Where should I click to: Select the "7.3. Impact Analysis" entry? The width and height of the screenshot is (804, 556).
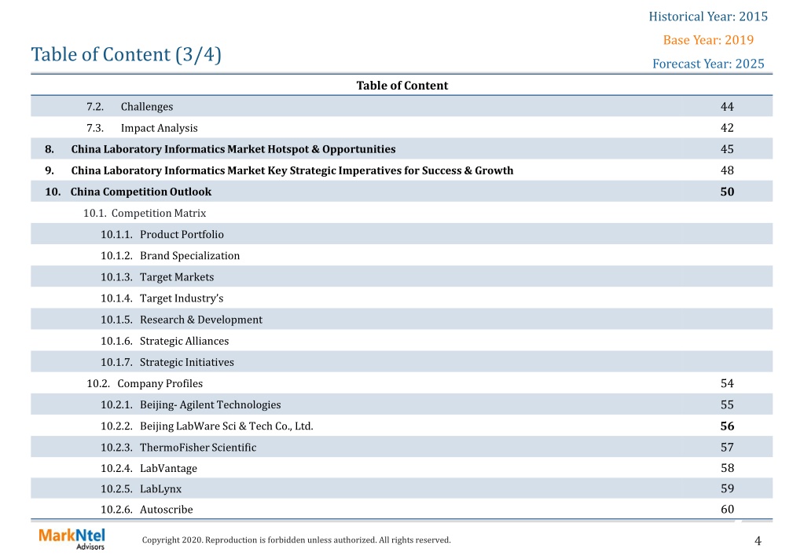(141, 128)
